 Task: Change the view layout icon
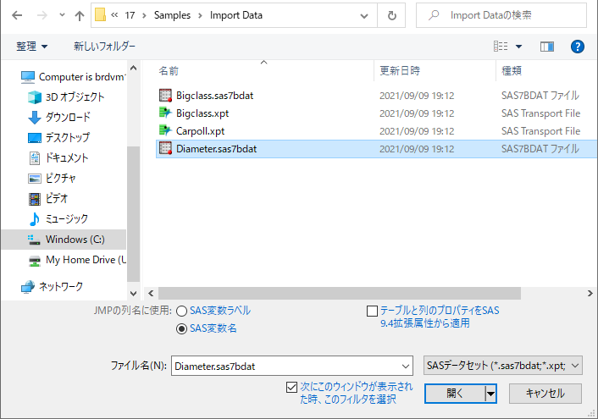pyautogui.click(x=501, y=47)
